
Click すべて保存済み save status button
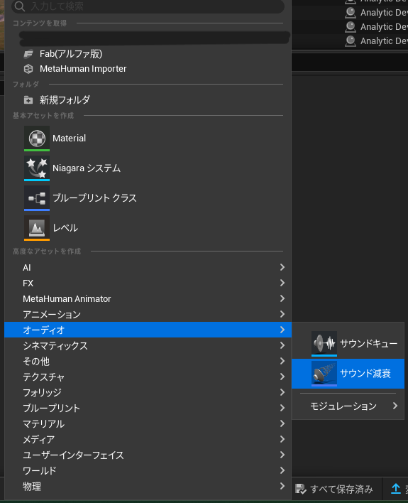333,490
